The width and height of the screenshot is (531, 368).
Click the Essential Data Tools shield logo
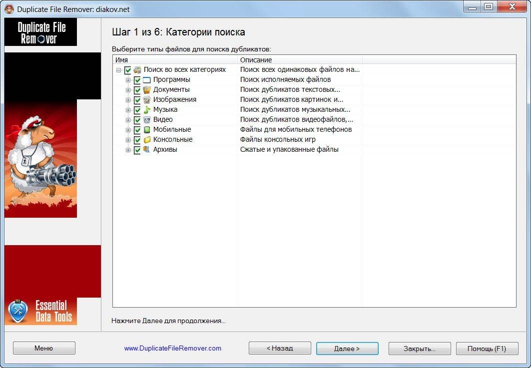click(17, 311)
